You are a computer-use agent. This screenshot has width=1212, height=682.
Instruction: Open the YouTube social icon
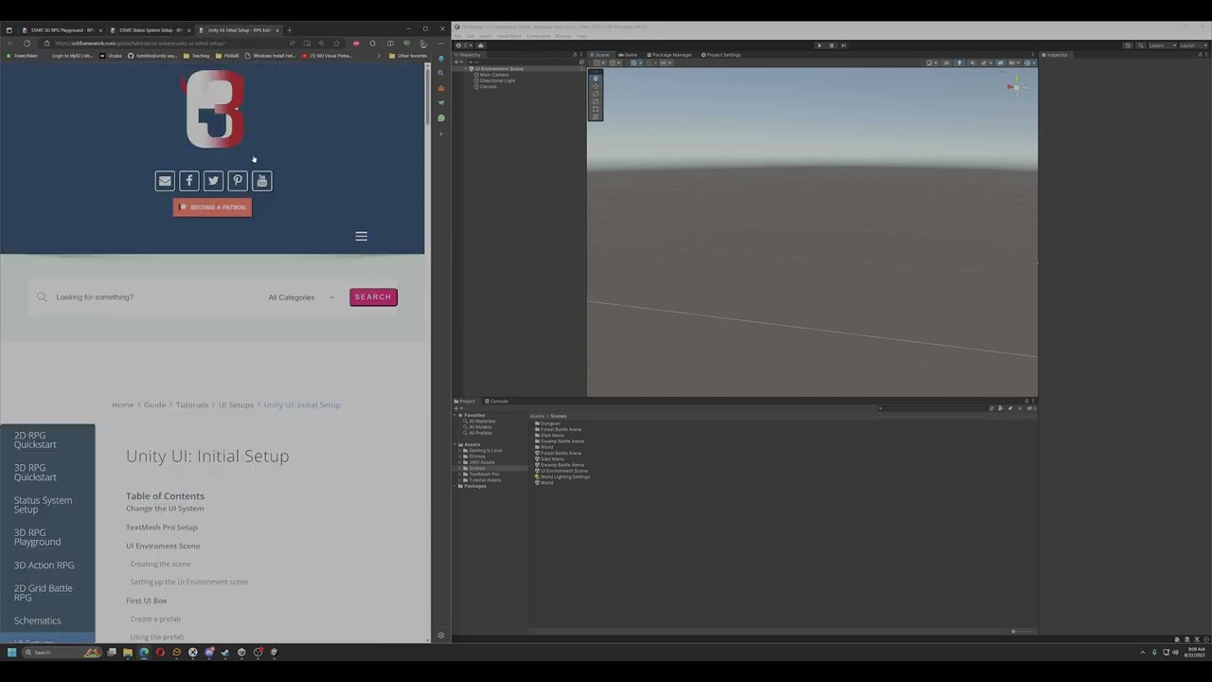pos(262,181)
